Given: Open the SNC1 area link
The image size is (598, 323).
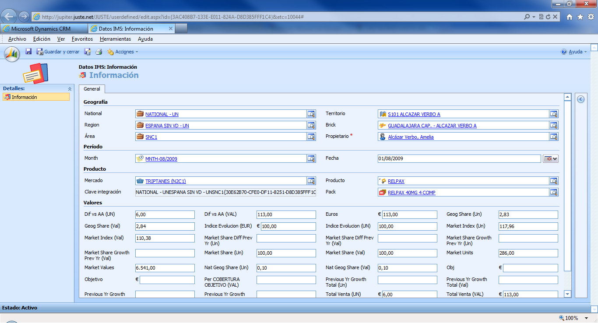Looking at the screenshot, I should pos(151,137).
